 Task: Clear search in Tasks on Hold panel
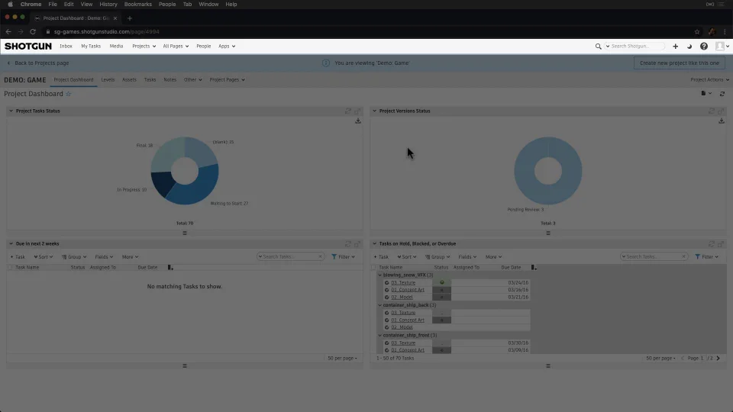point(683,256)
